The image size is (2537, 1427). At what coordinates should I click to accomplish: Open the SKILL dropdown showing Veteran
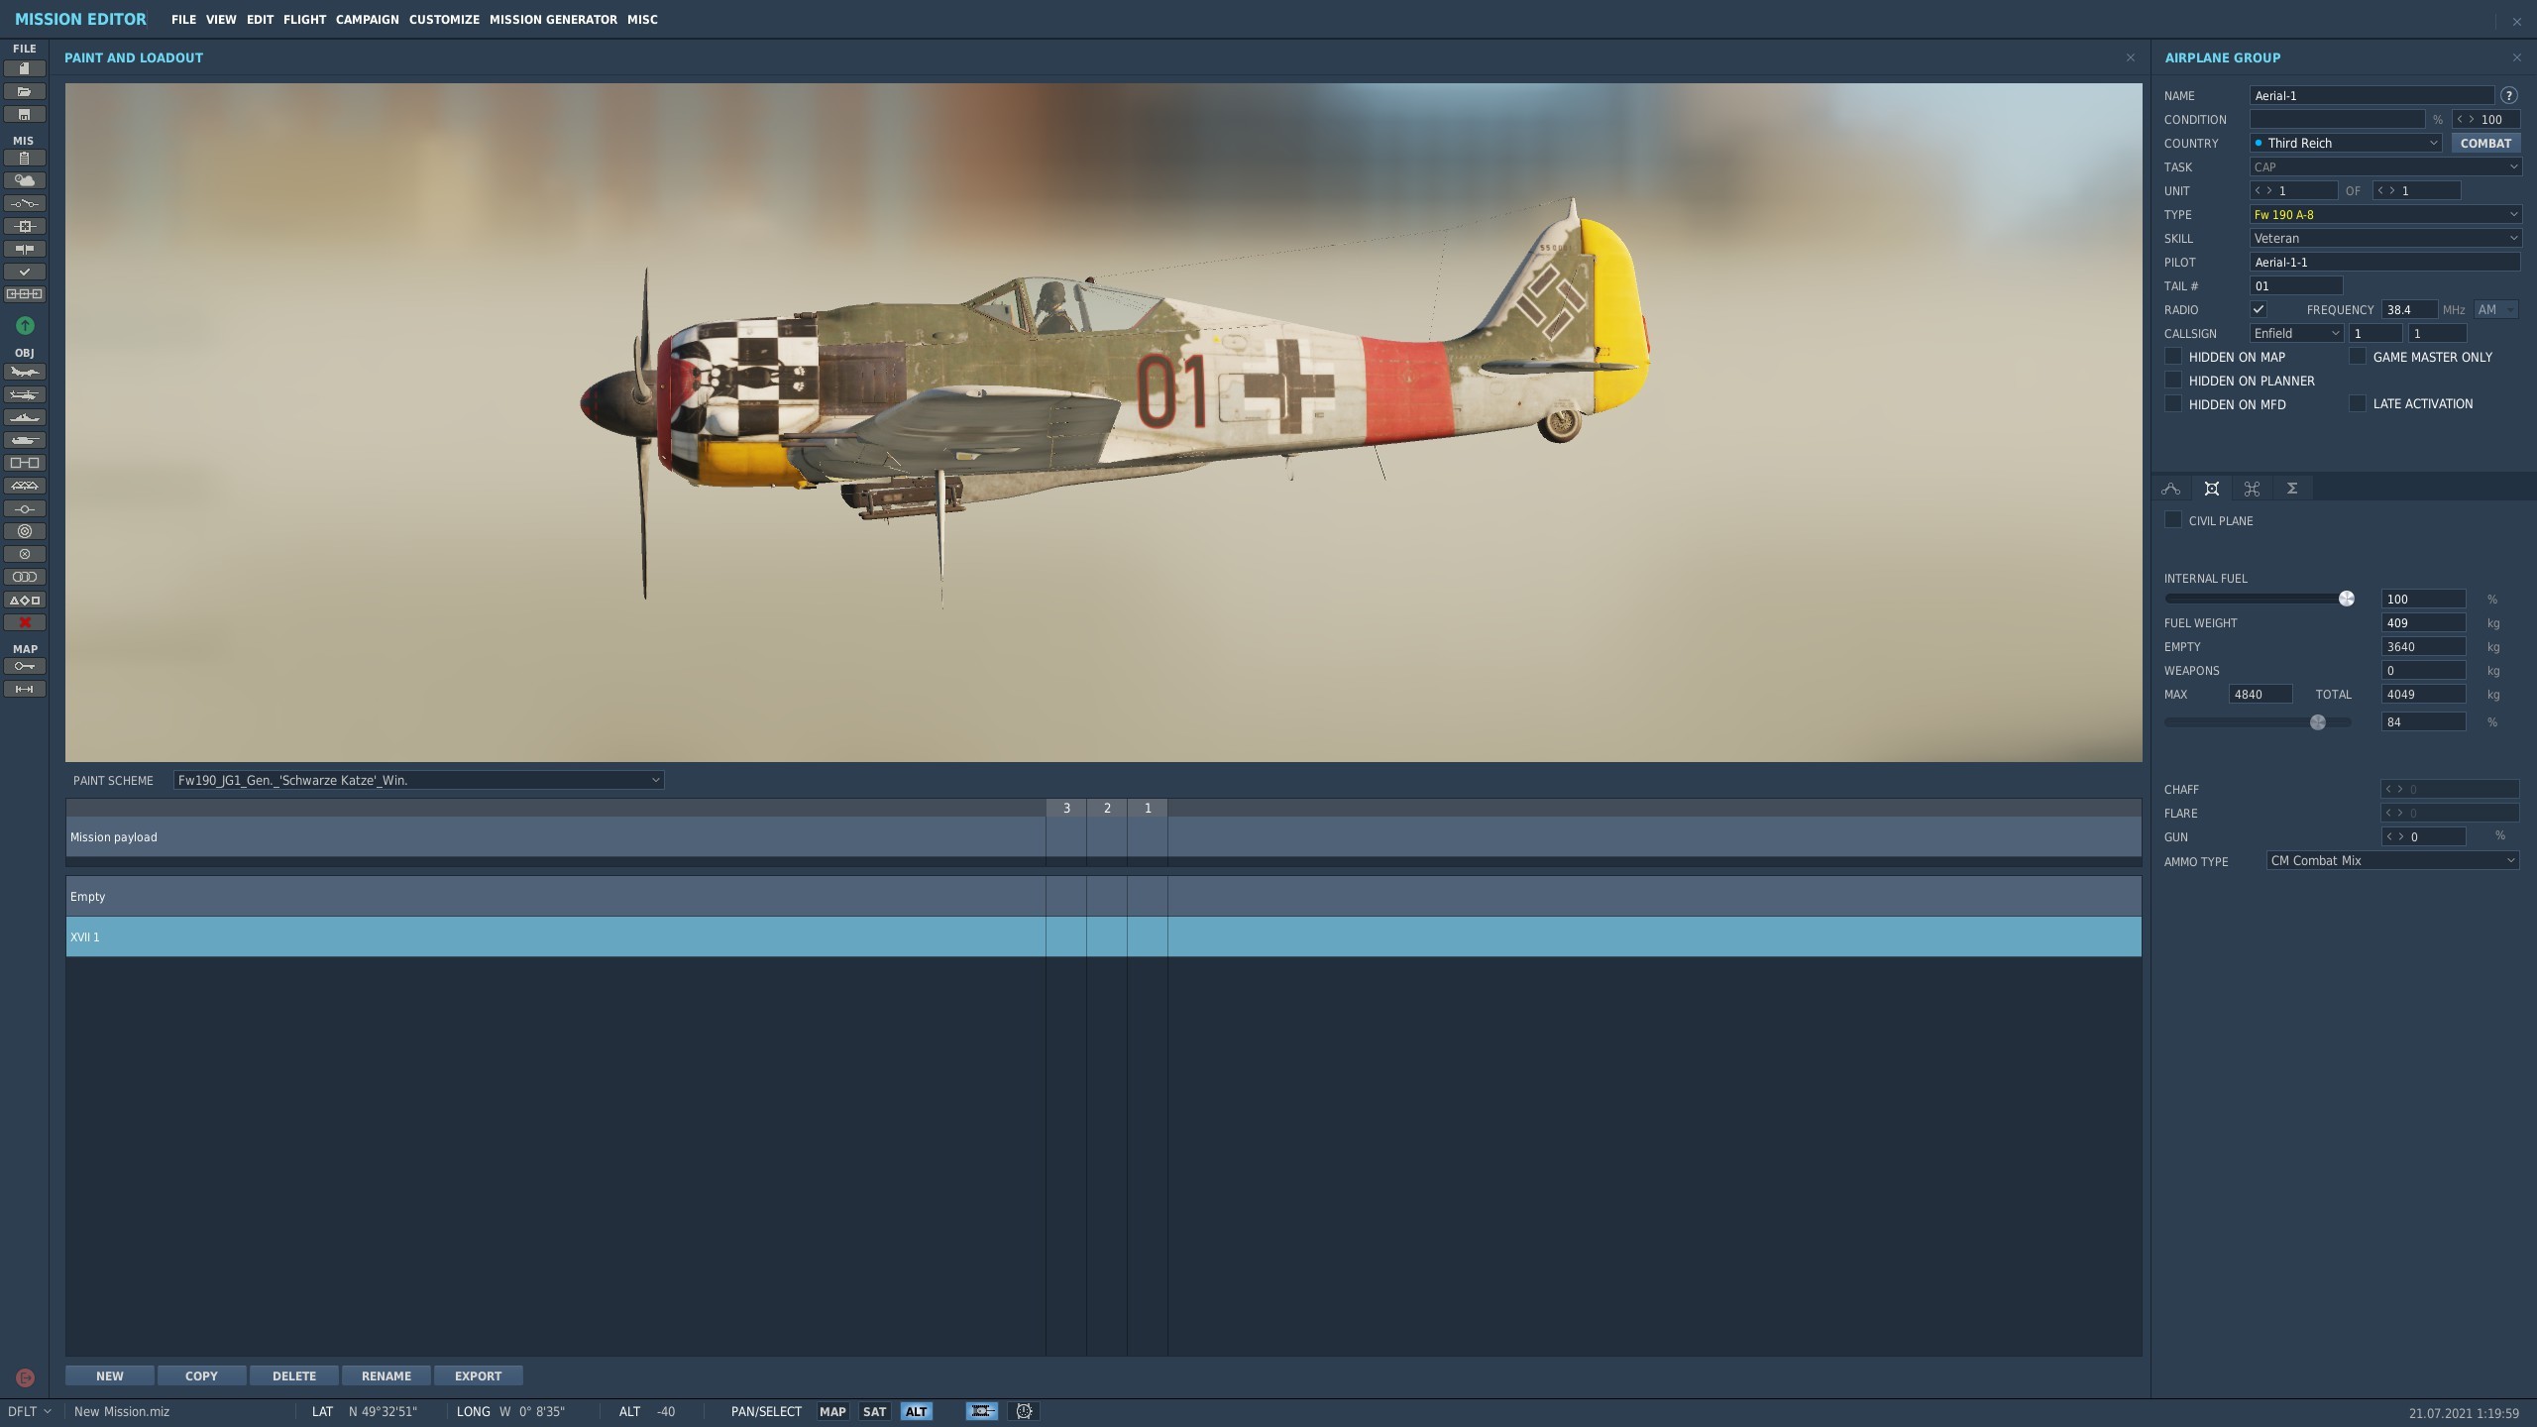(x=2385, y=238)
